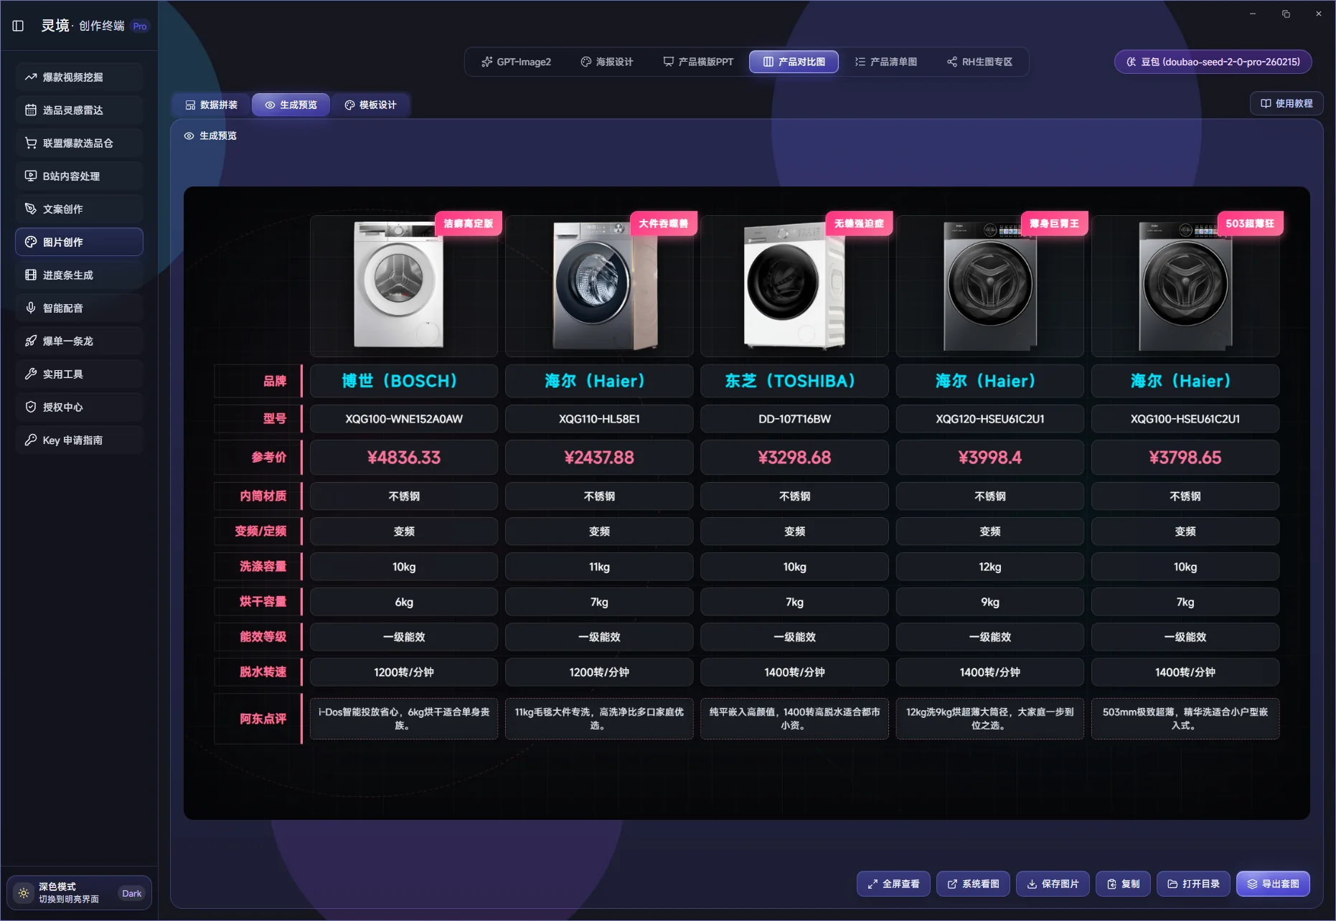Image resolution: width=1336 pixels, height=921 pixels.
Task: Open image with 系统看图
Action: tap(973, 884)
